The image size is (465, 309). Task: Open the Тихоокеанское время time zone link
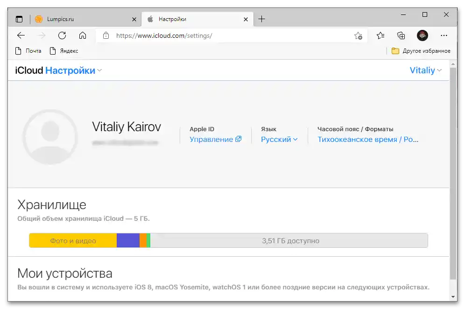point(368,140)
